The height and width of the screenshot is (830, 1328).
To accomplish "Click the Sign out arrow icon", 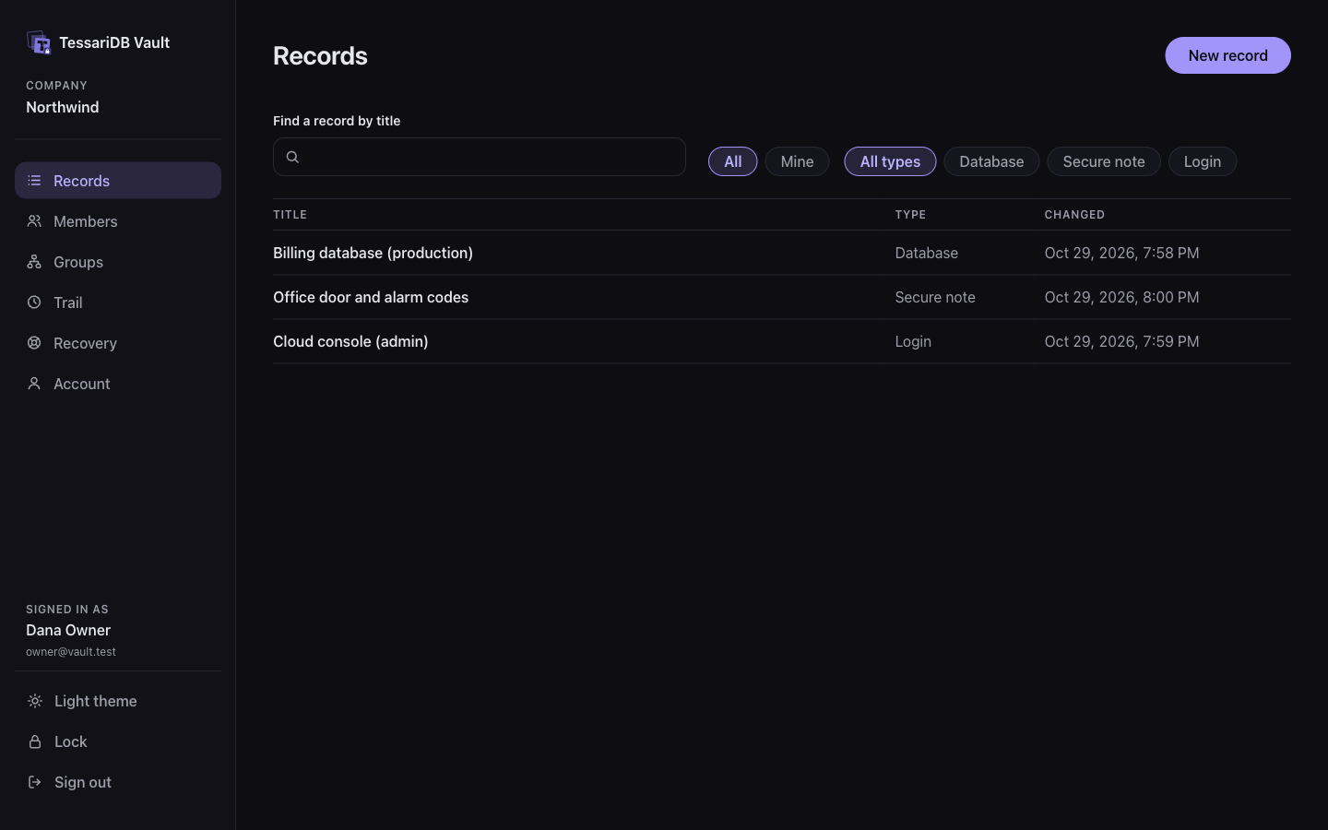I will click(35, 782).
